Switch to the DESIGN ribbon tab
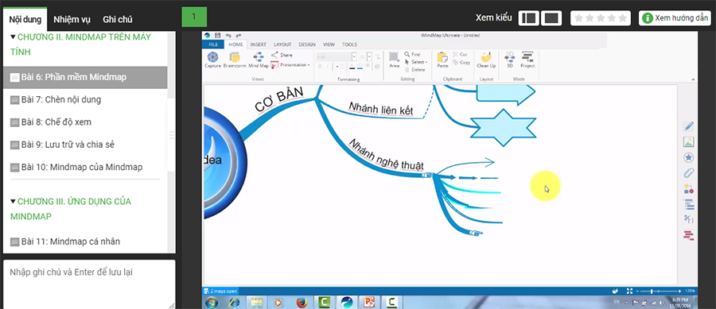Viewport: 716px width, 309px height. pyautogui.click(x=307, y=44)
